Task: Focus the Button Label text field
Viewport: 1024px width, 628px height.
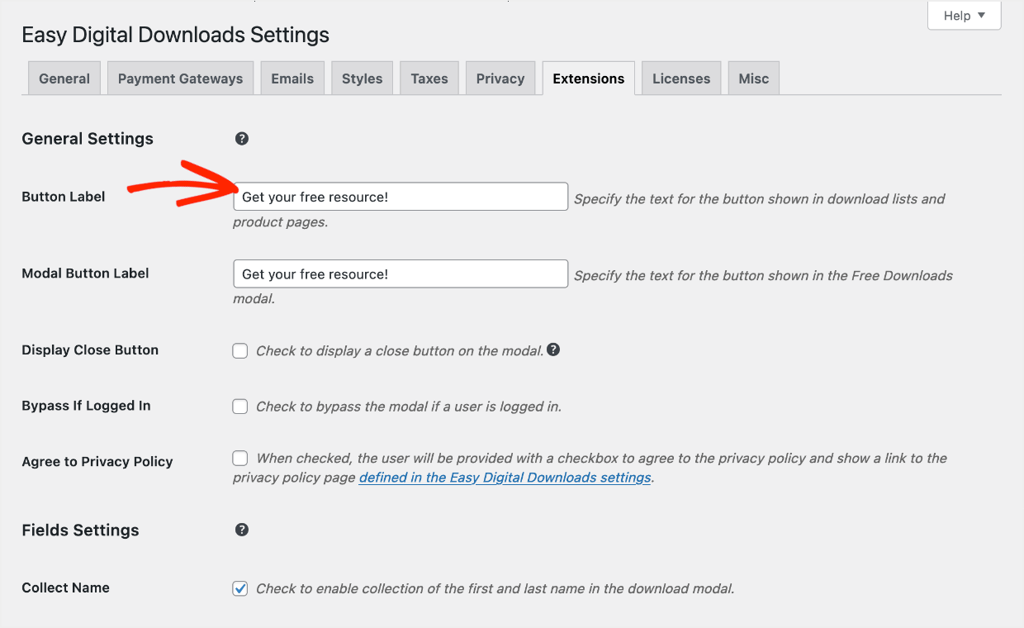Action: [401, 197]
